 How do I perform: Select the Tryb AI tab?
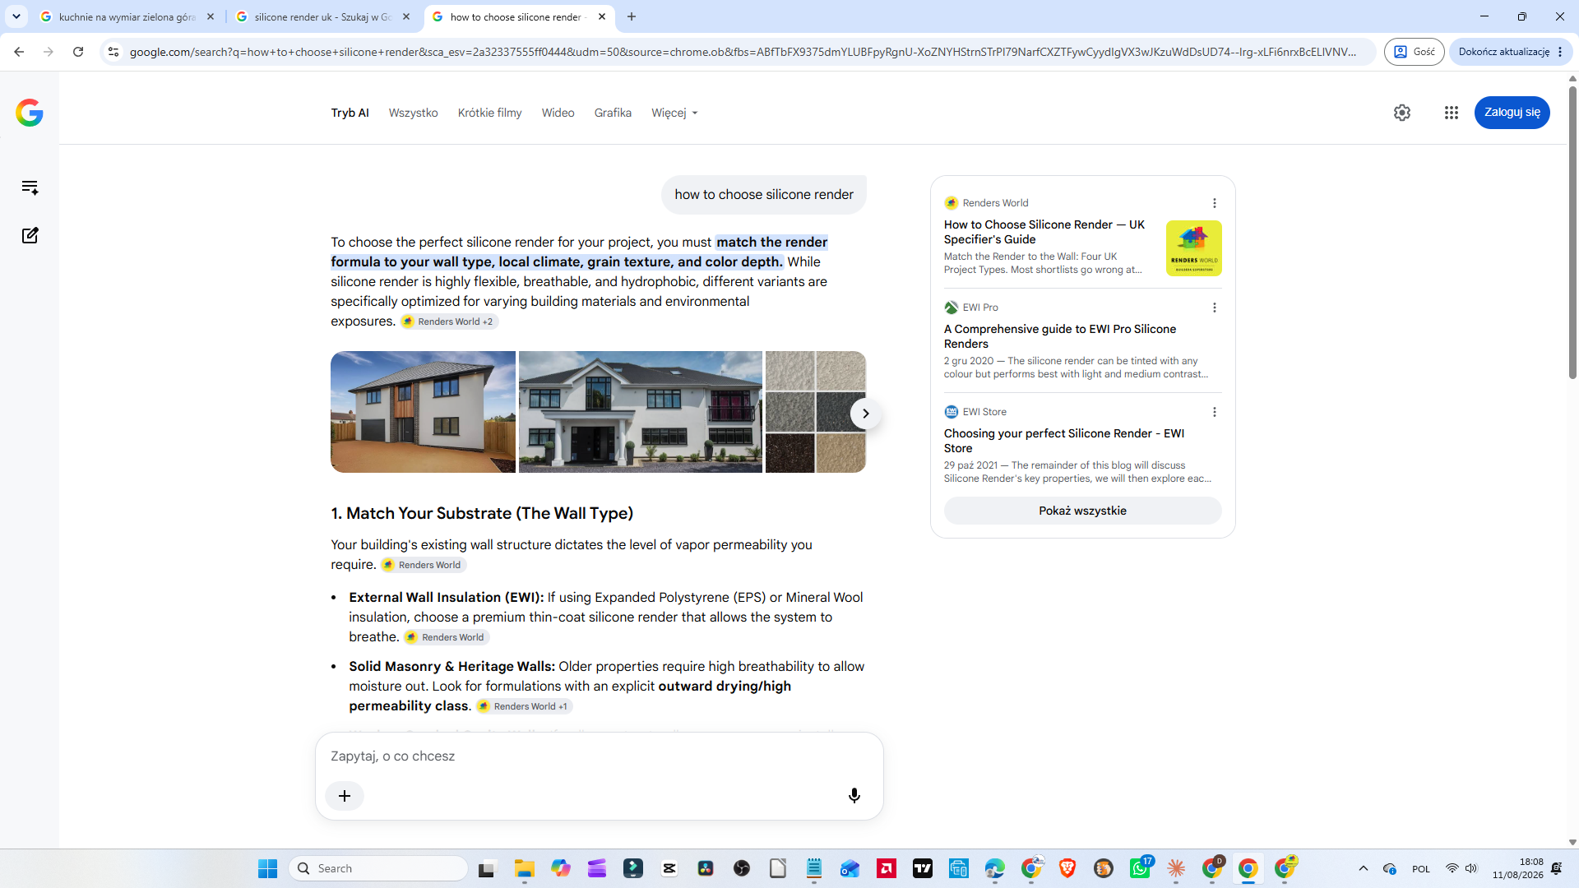[x=350, y=113]
